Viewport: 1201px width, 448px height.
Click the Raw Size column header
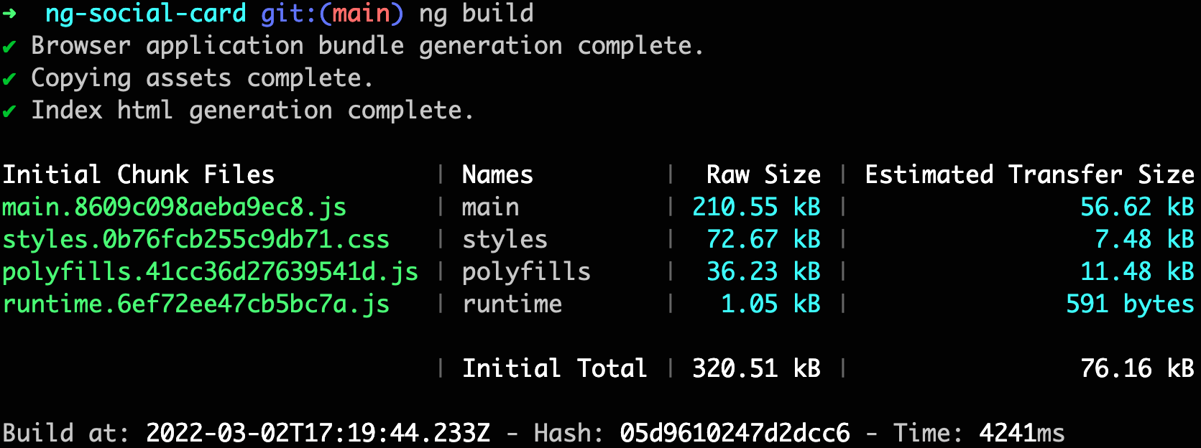pos(764,175)
